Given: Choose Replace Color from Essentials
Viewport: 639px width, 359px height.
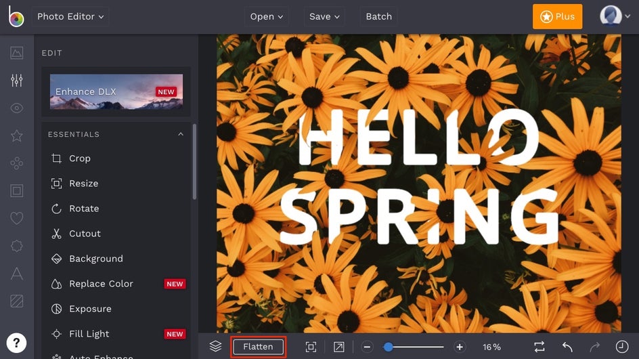Looking at the screenshot, I should [x=101, y=284].
